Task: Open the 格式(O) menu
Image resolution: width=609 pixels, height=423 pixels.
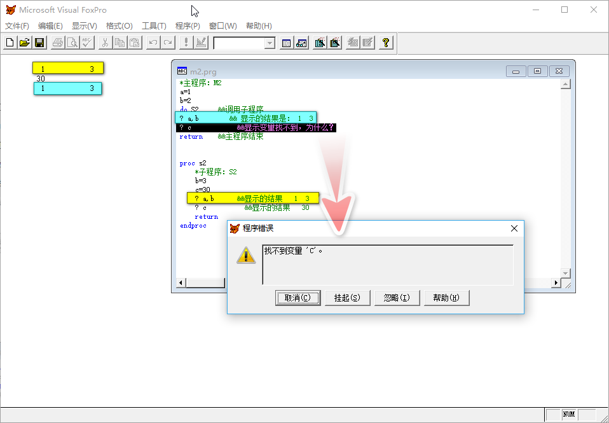Action: tap(120, 26)
